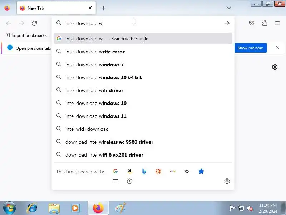Dismiss the Open previous tabs notification
286x215 pixels.
click(x=277, y=47)
